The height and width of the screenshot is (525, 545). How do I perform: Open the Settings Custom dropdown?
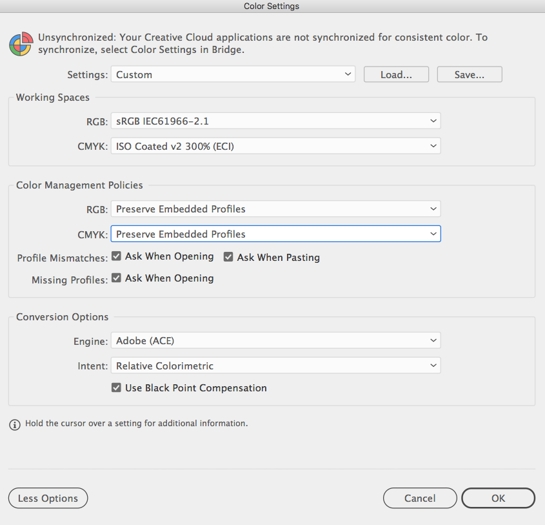(x=233, y=75)
